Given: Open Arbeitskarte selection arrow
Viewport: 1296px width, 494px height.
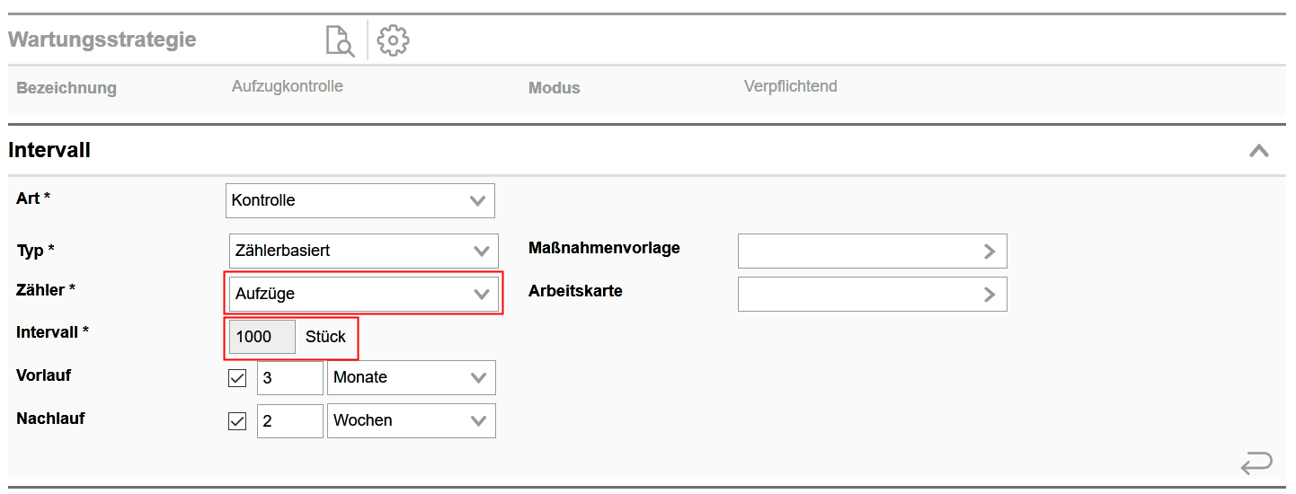Looking at the screenshot, I should [989, 294].
